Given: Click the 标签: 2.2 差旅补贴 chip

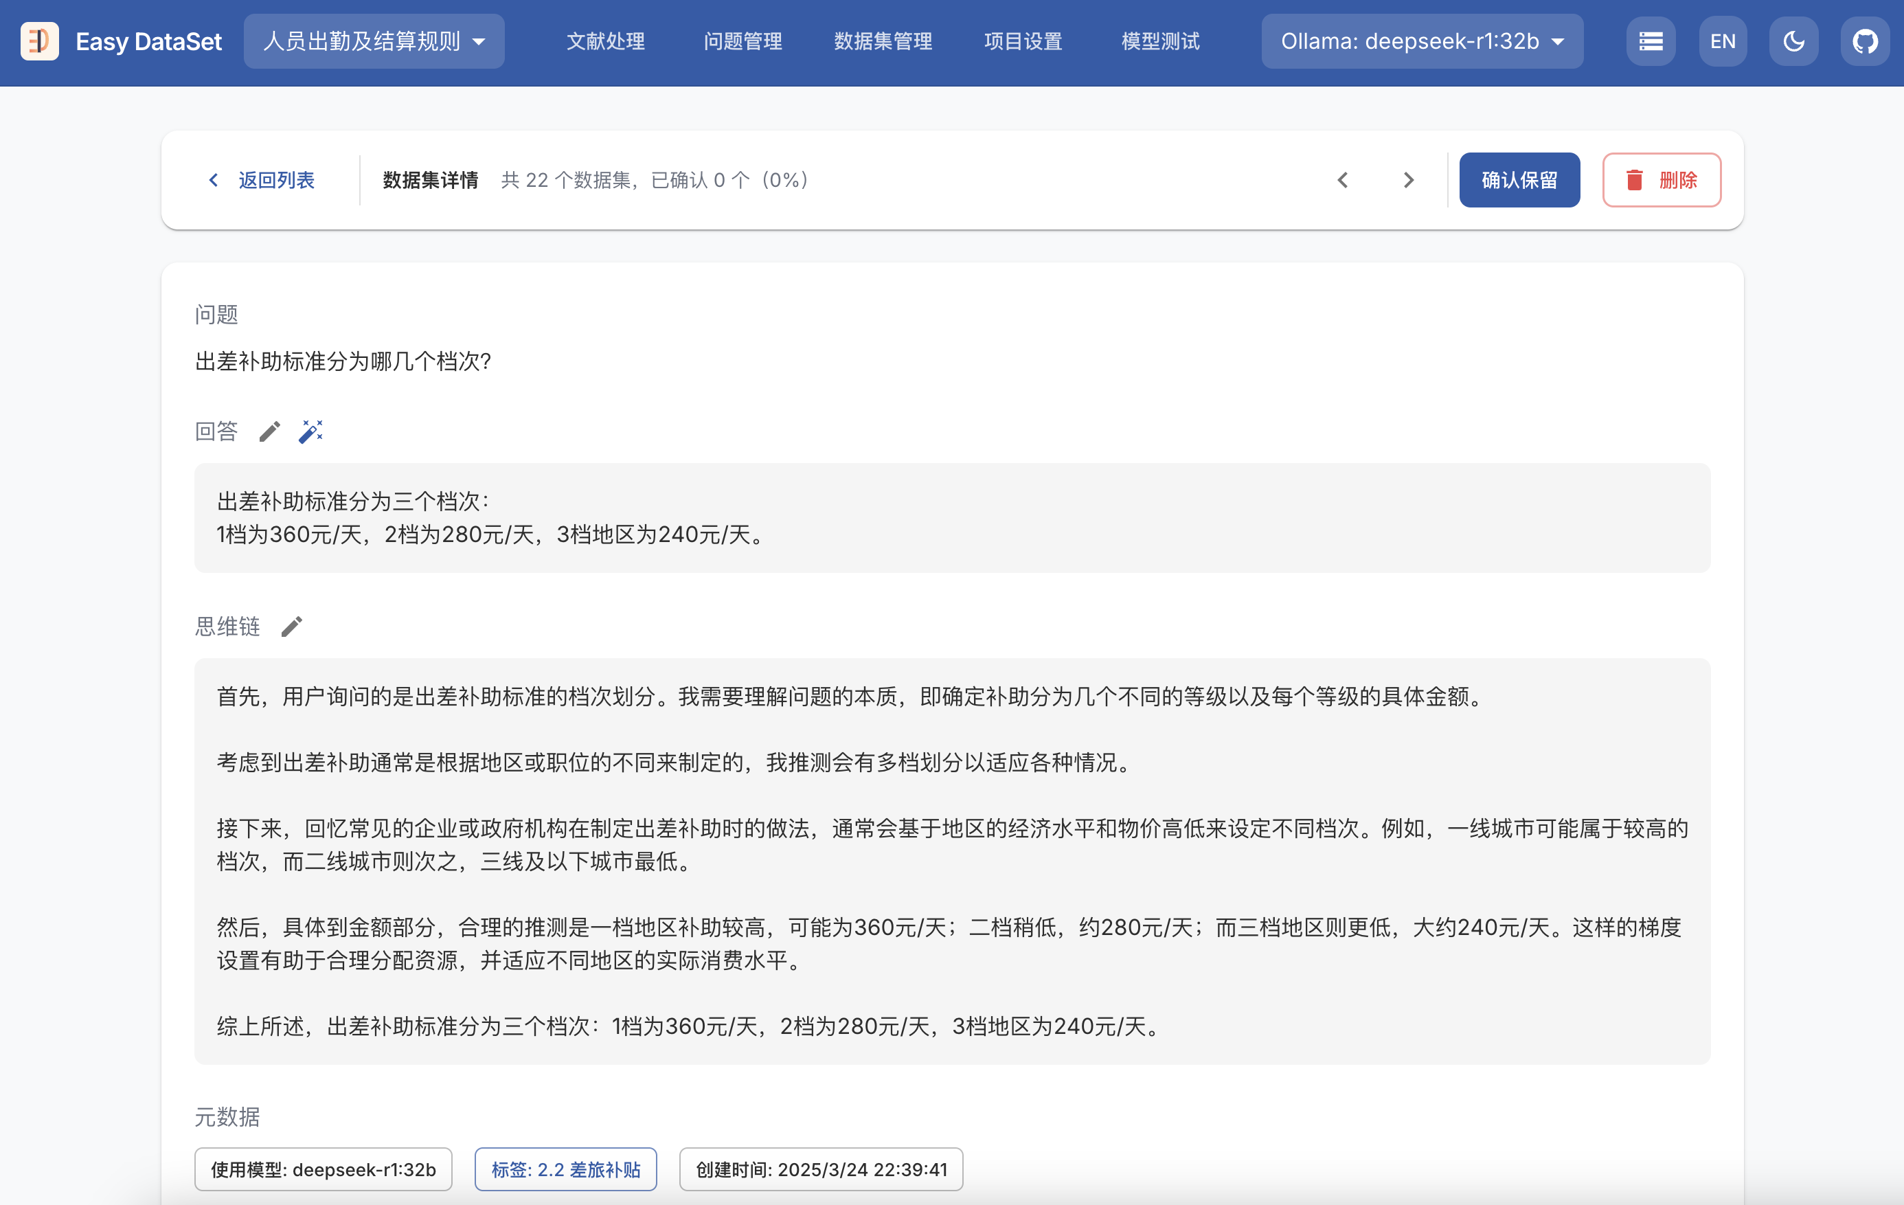Looking at the screenshot, I should coord(565,1169).
